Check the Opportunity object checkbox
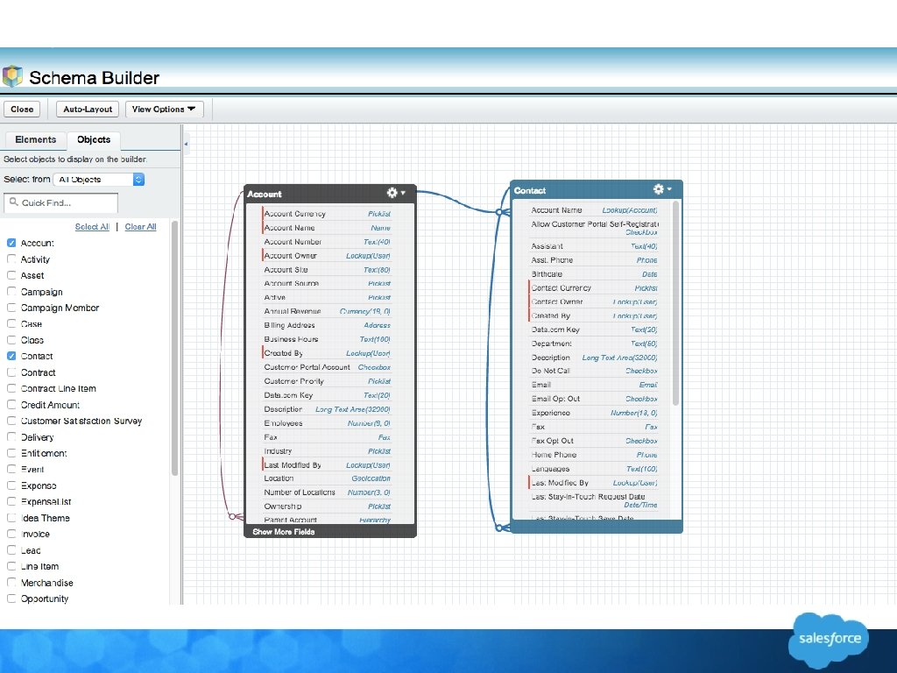The height and width of the screenshot is (673, 897). pyautogui.click(x=11, y=598)
